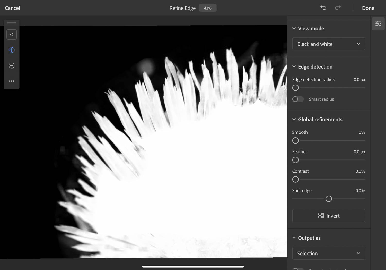Image resolution: width=386 pixels, height=270 pixels.
Task: Undo the last refine edge adjustment
Action: point(323,8)
